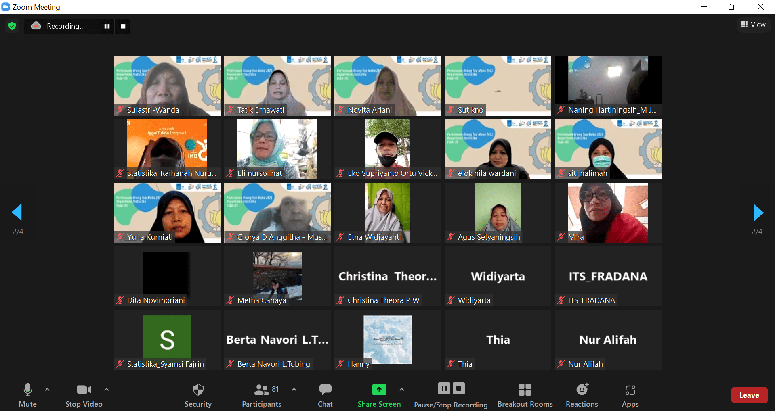Open the View layout menu
Screen dimensions: 775x411
[x=753, y=25]
